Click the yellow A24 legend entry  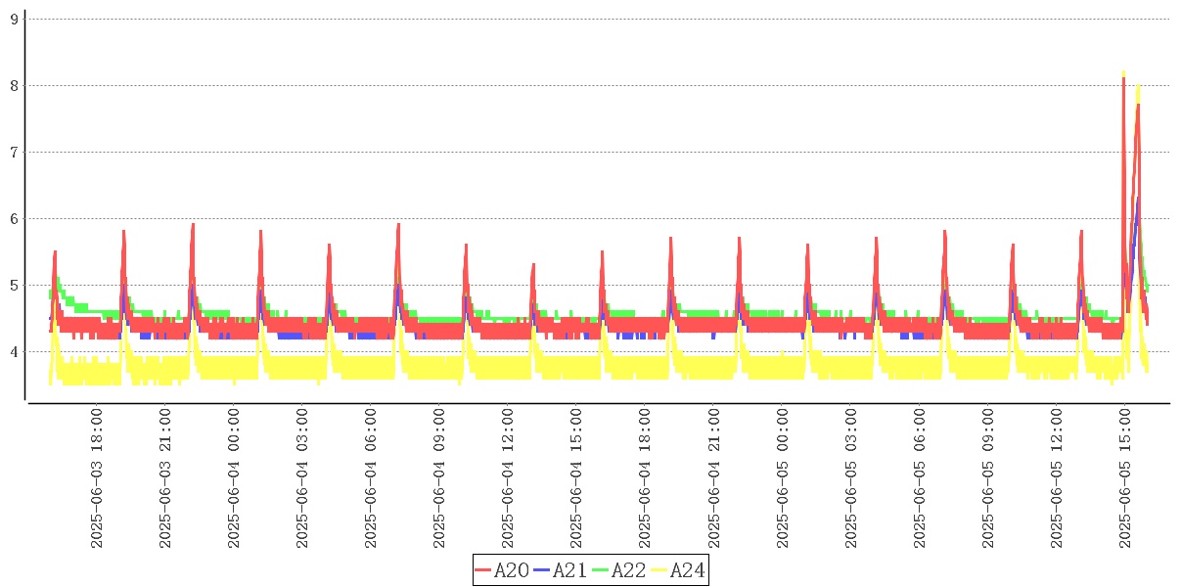click(x=678, y=570)
